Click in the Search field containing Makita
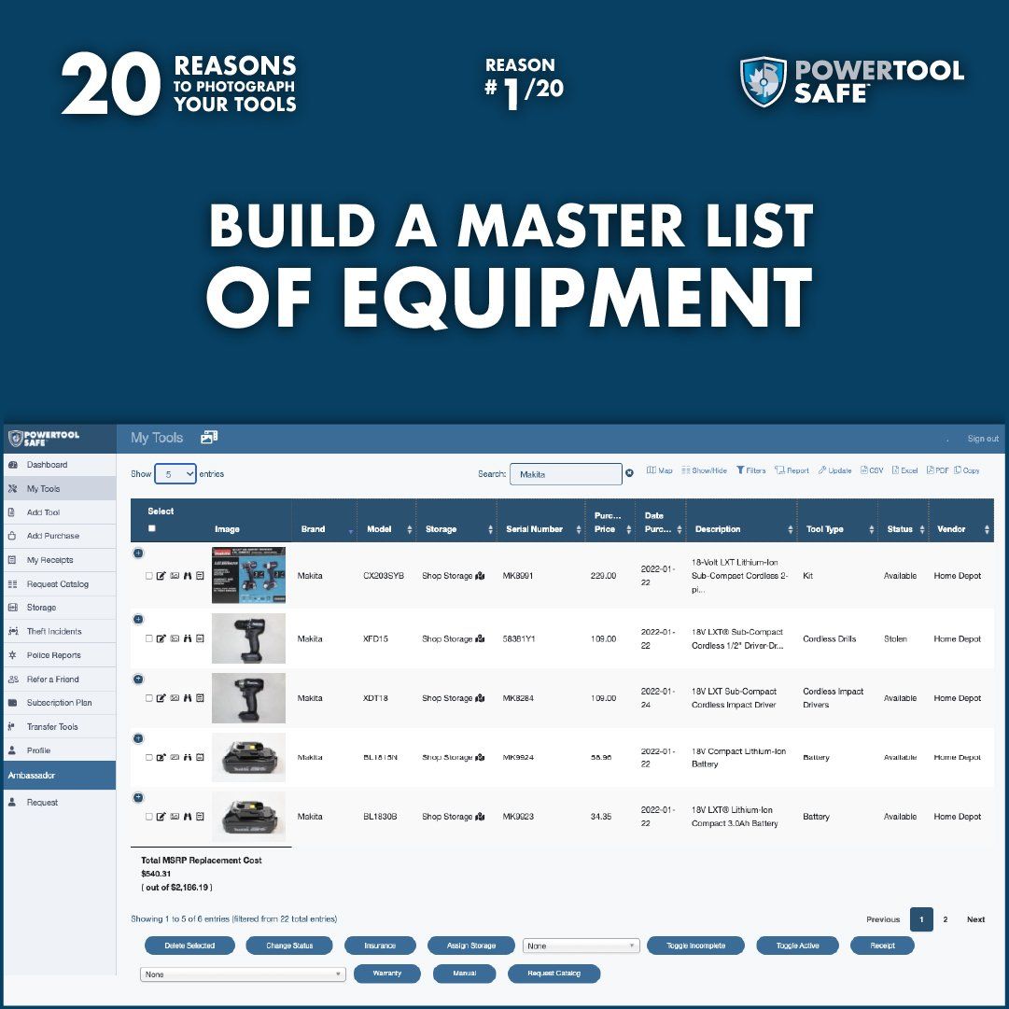 (566, 474)
